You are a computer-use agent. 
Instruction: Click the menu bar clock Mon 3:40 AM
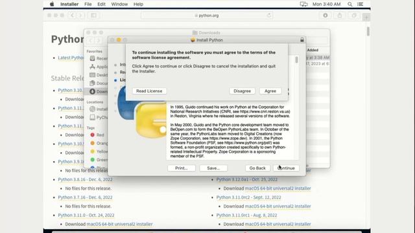click(327, 4)
